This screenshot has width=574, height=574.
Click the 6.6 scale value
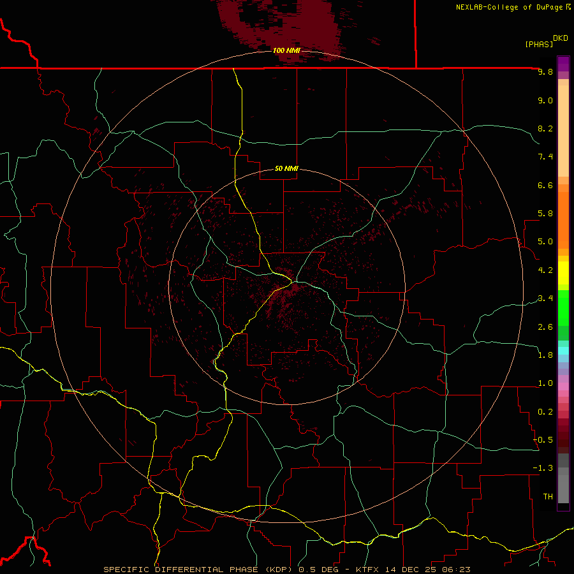point(545,185)
